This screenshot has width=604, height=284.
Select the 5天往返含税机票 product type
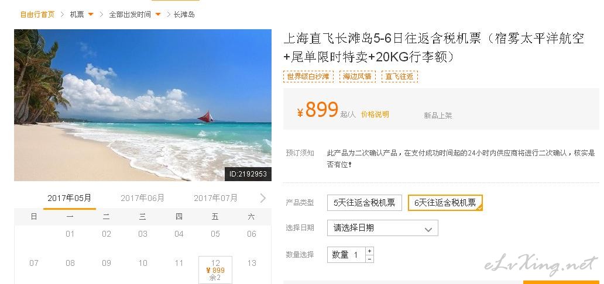point(365,203)
